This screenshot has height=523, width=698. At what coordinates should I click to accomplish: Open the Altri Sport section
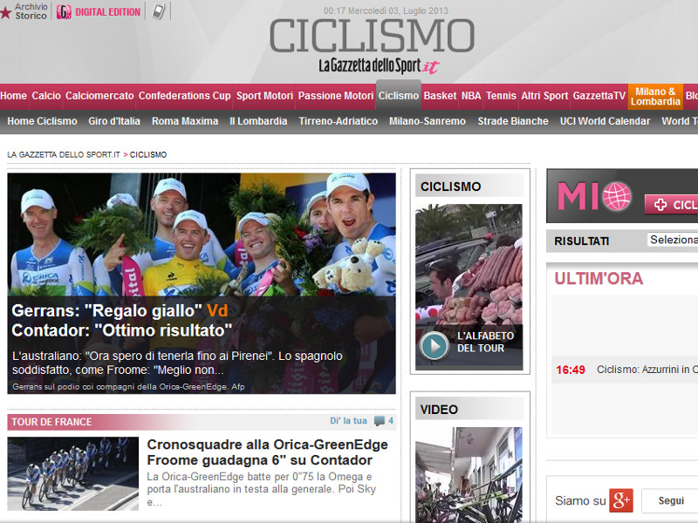pyautogui.click(x=544, y=96)
